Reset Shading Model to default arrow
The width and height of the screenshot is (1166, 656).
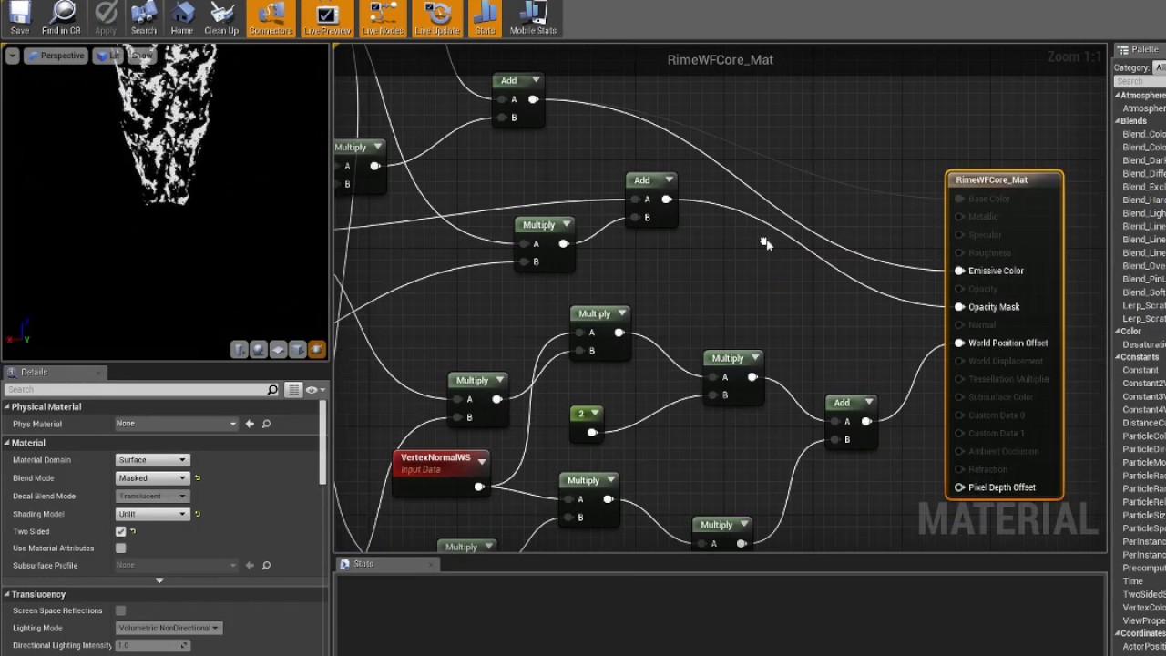point(197,514)
